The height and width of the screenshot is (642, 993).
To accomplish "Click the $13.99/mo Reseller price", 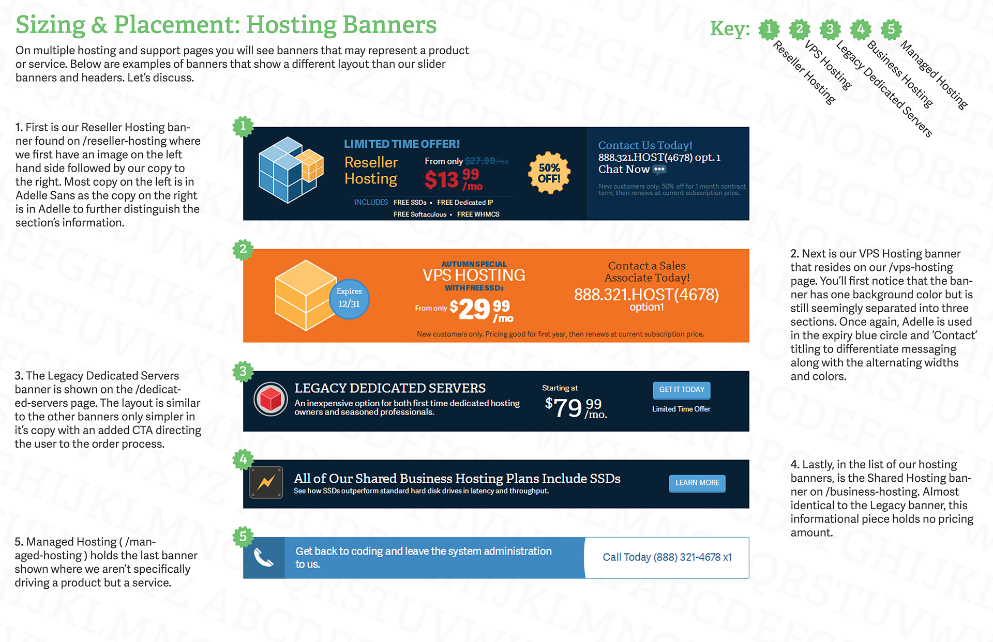I will (453, 179).
